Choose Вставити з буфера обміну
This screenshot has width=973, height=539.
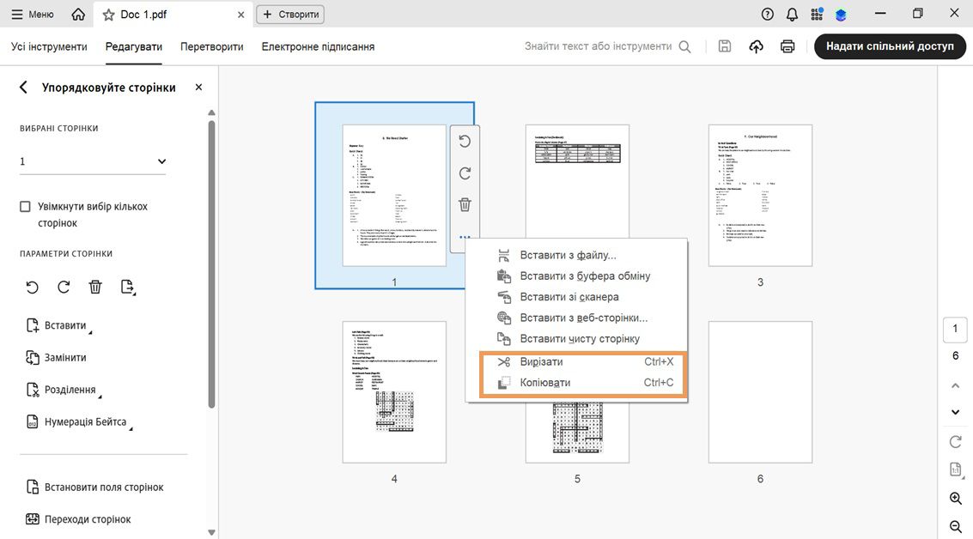tap(577, 276)
